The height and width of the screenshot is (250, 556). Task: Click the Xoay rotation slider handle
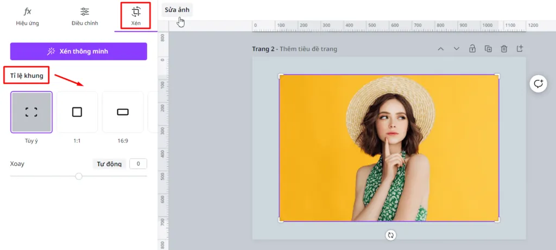pyautogui.click(x=79, y=176)
